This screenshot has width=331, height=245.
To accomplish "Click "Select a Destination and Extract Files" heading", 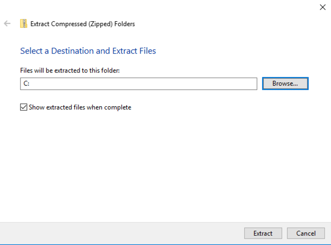I will pos(88,51).
